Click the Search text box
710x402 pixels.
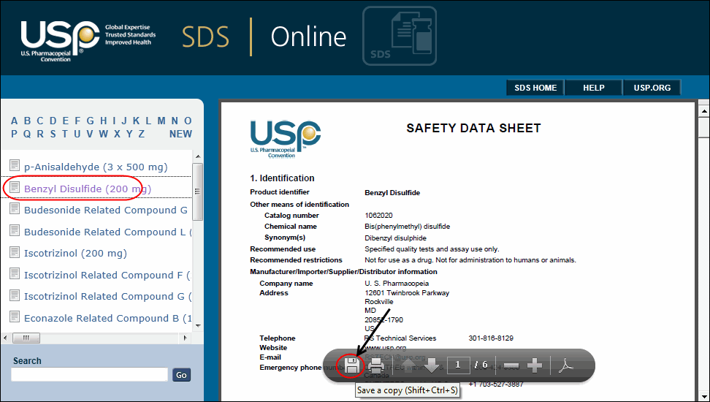click(90, 374)
